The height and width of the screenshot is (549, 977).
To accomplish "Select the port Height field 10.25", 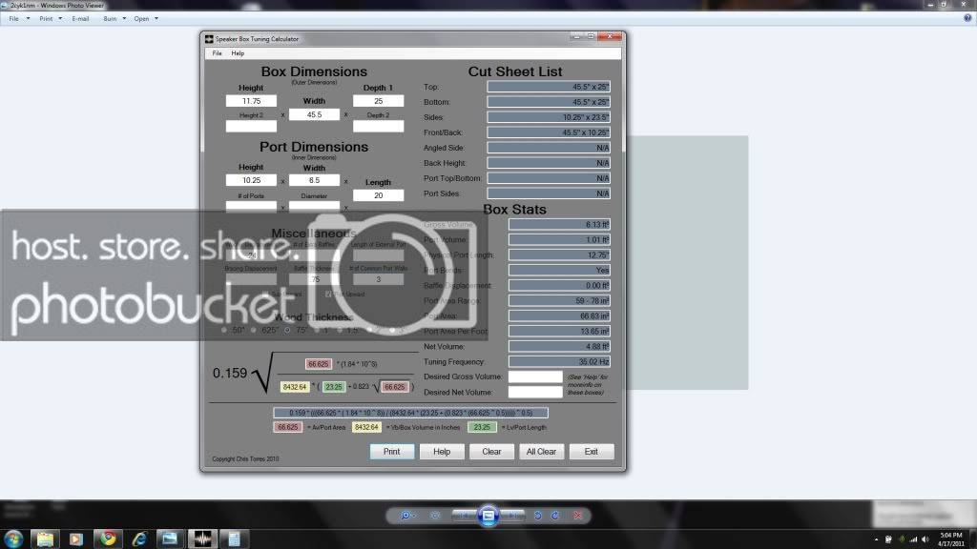I will pyautogui.click(x=251, y=180).
